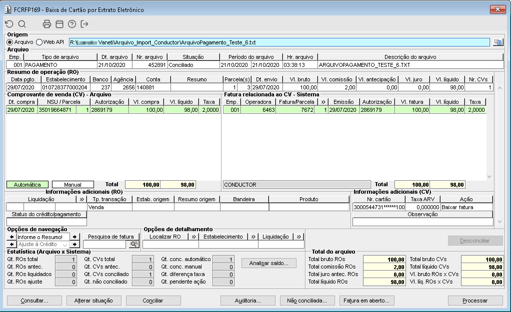
Task: Open the Auditoria... button
Action: click(247, 301)
